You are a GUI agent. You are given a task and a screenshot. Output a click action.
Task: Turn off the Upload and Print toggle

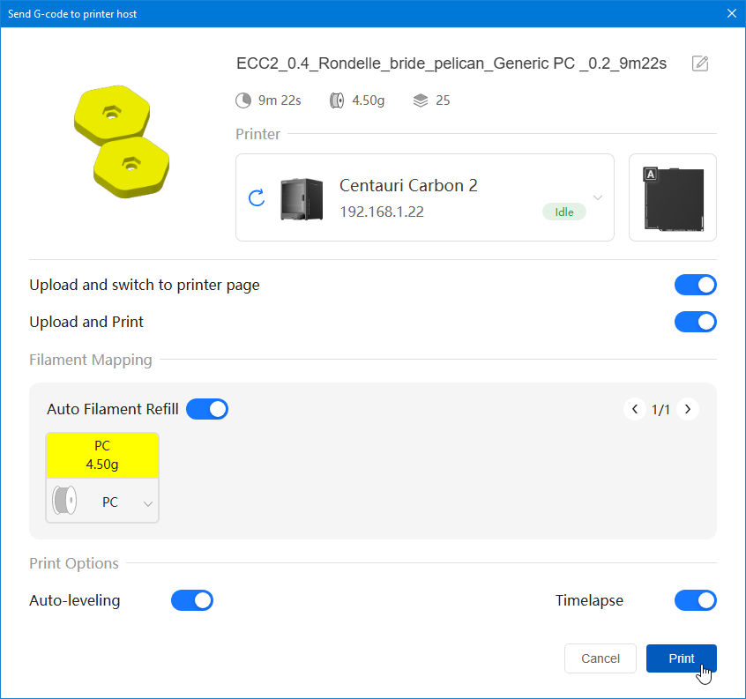tap(695, 322)
